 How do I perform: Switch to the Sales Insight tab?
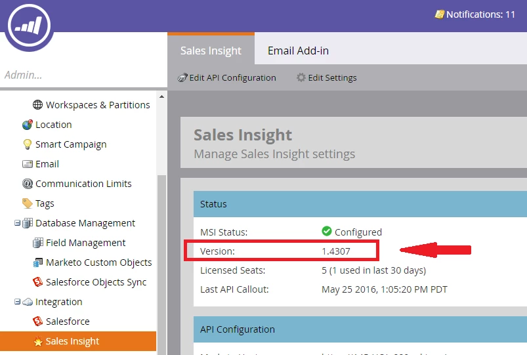point(211,51)
